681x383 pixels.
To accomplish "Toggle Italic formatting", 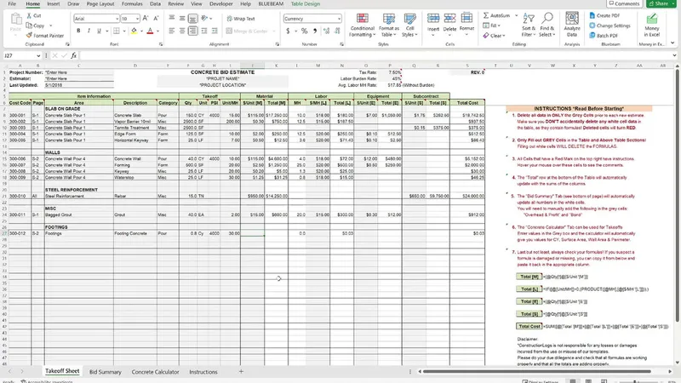I will [x=89, y=31].
